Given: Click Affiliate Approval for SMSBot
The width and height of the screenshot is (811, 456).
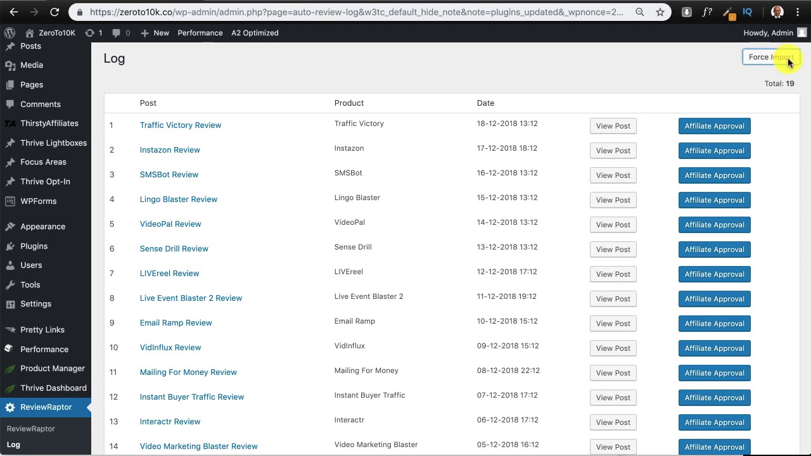Looking at the screenshot, I should click(715, 175).
